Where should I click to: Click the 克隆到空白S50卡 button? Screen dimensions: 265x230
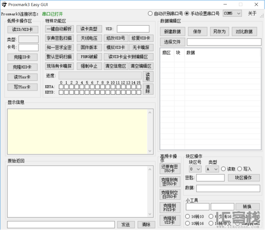(x=170, y=194)
